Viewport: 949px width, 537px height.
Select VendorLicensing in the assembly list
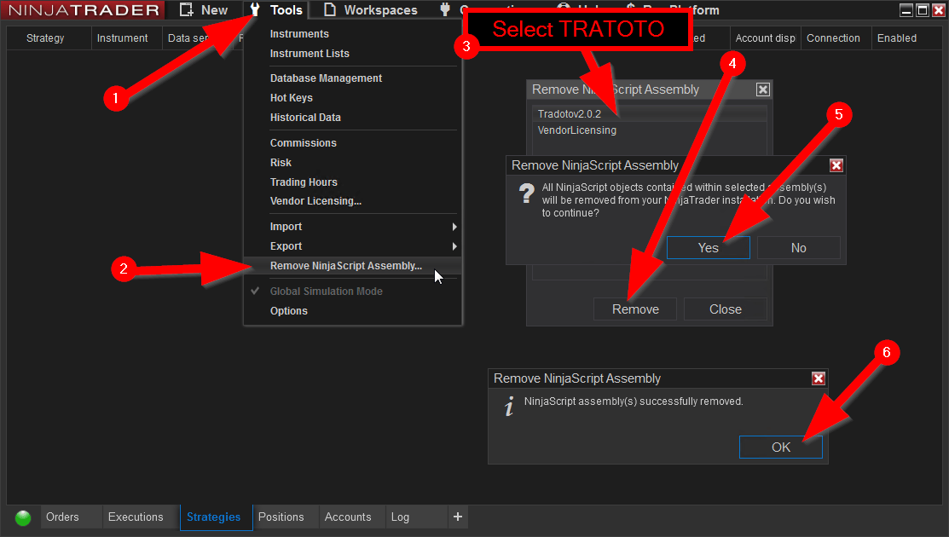coord(577,130)
